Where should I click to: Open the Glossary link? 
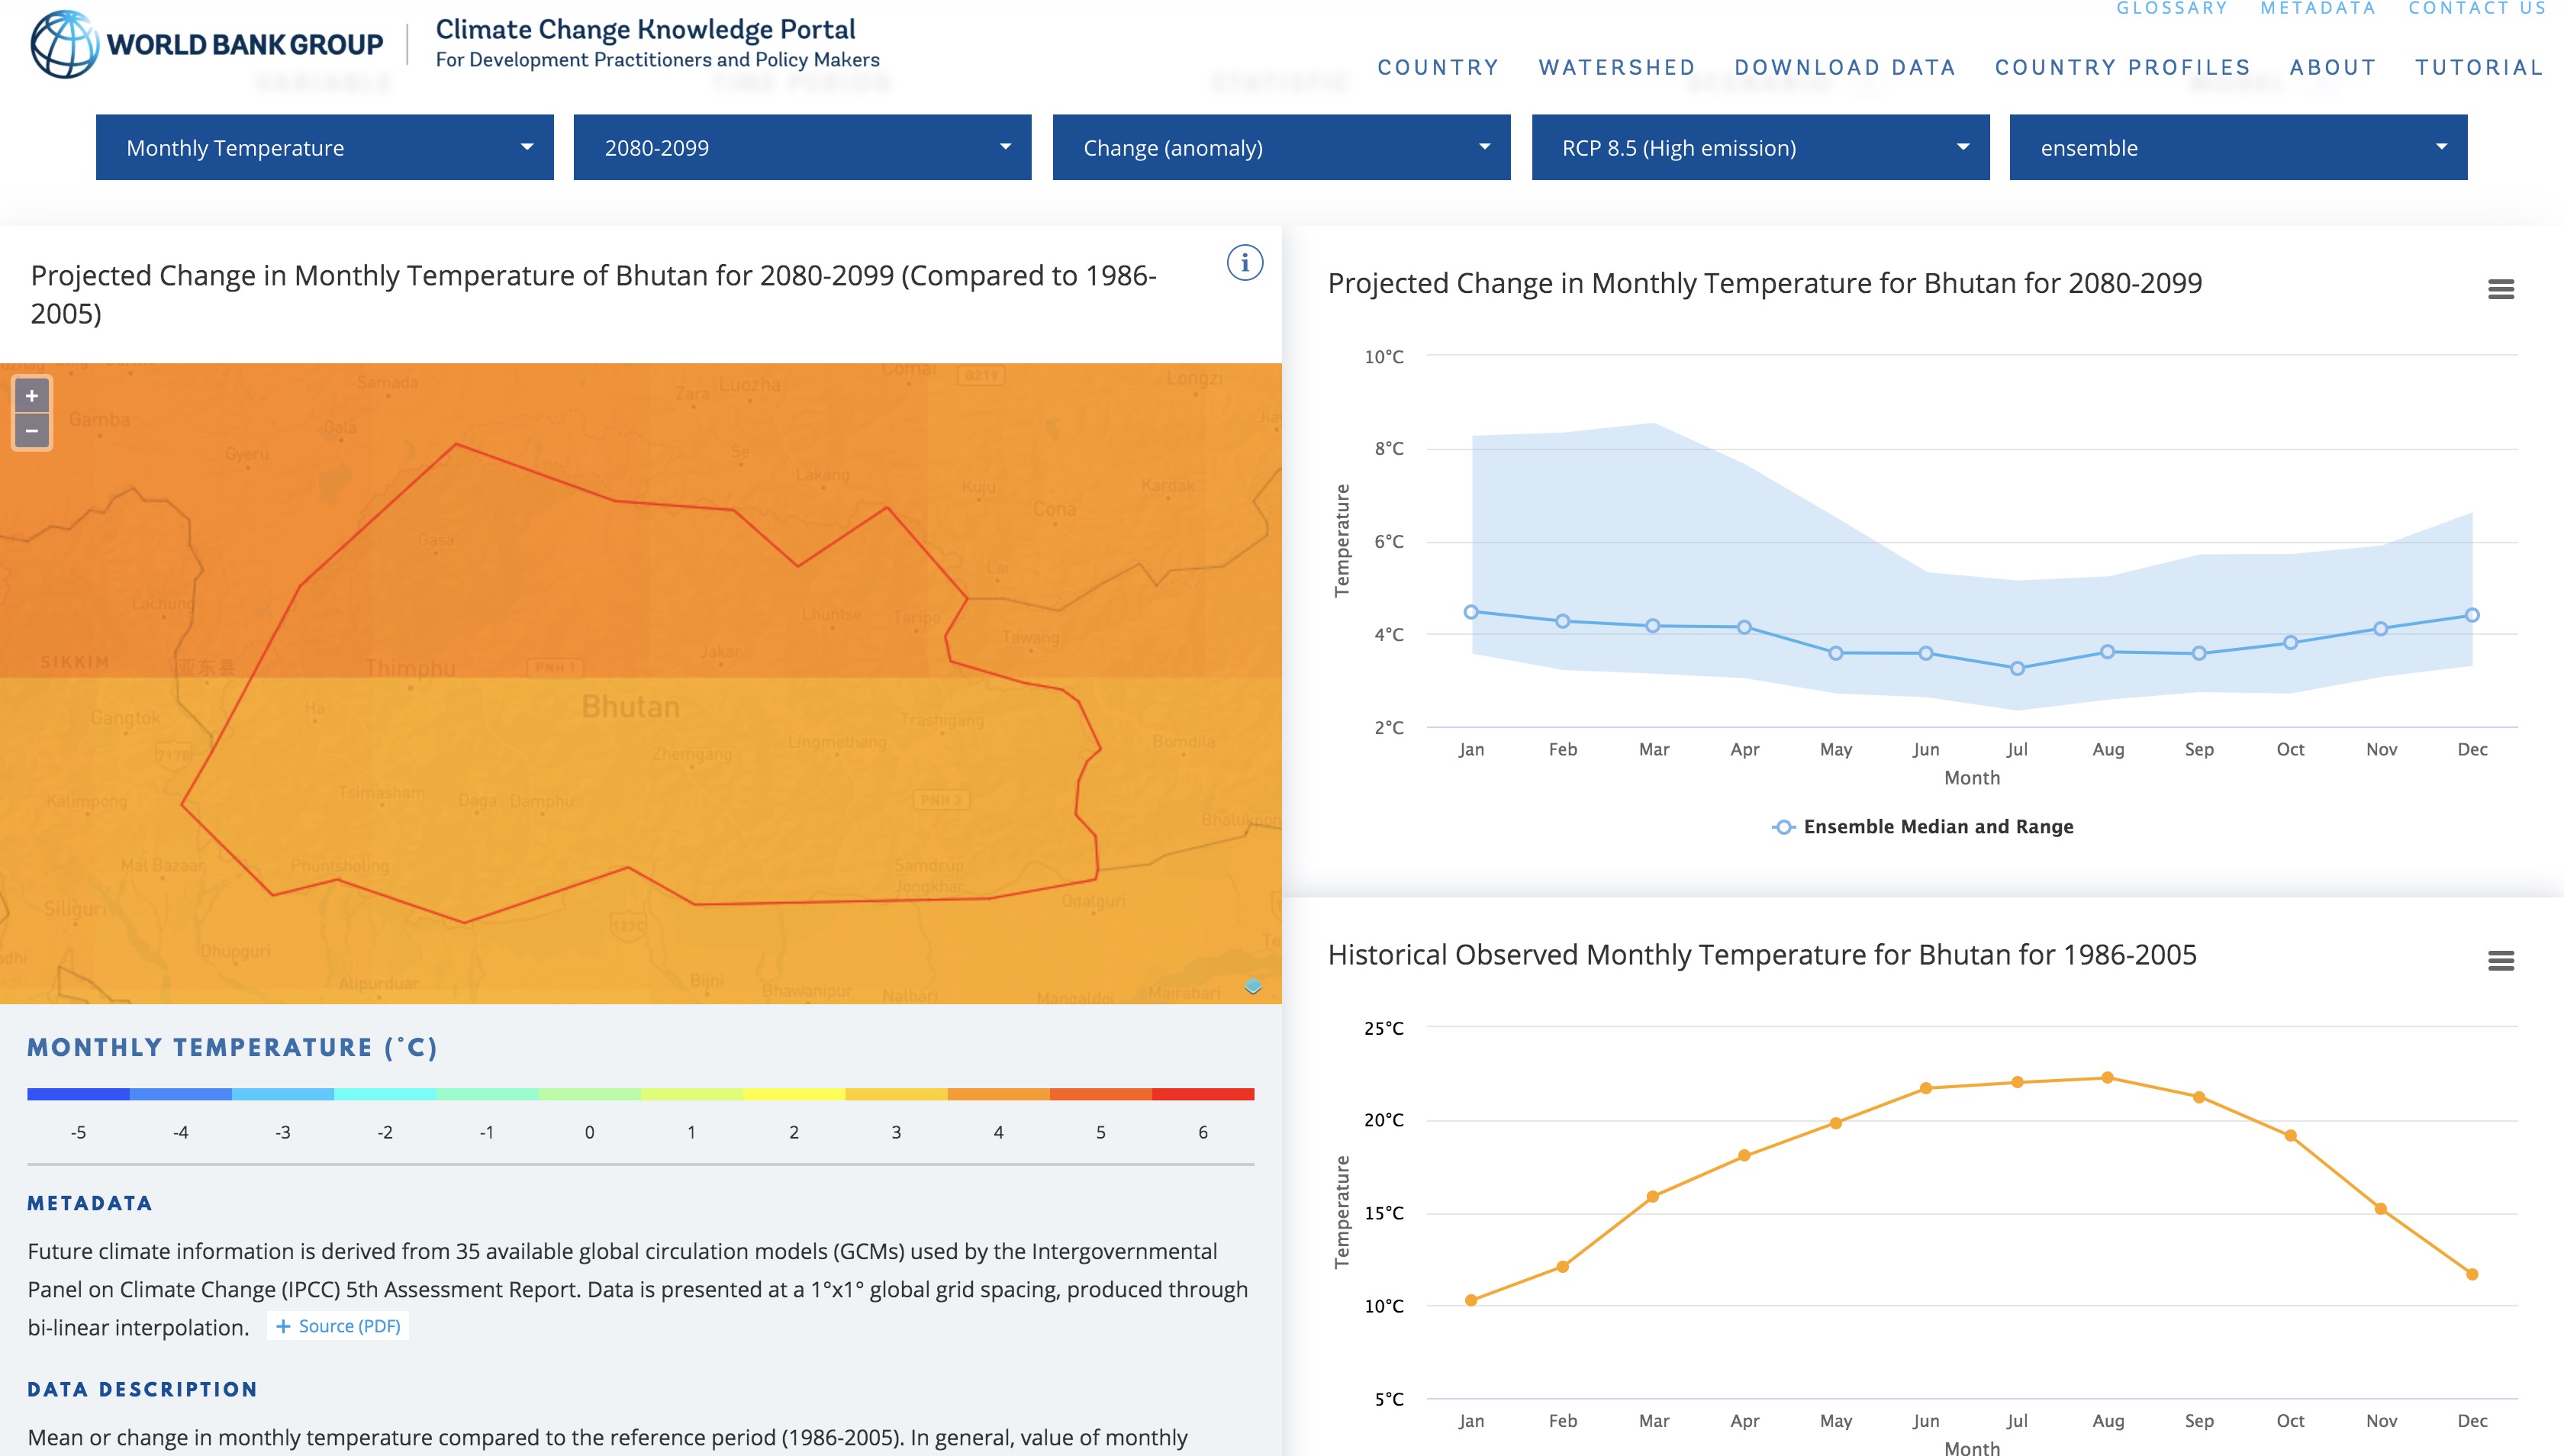[x=2171, y=9]
